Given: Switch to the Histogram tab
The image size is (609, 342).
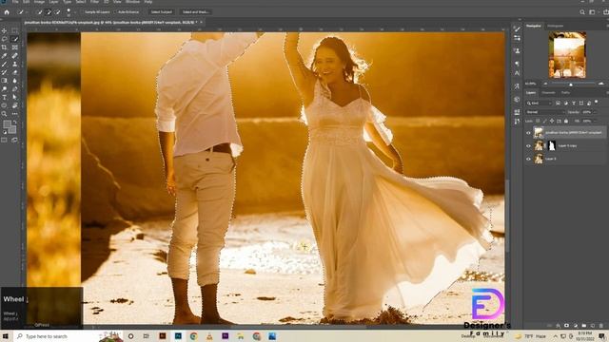Looking at the screenshot, I should click(x=556, y=26).
